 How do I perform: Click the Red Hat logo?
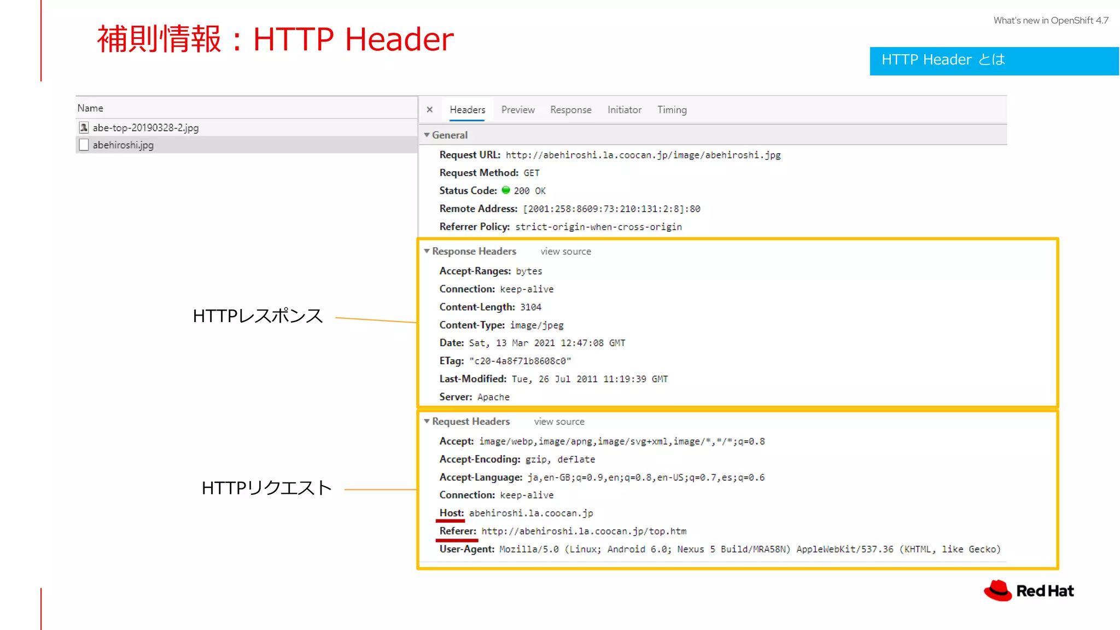pyautogui.click(x=1029, y=591)
